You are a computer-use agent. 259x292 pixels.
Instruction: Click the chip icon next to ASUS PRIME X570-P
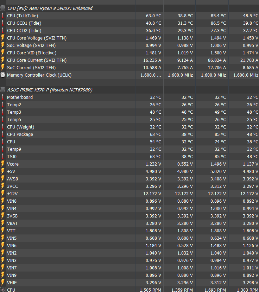[3, 90]
